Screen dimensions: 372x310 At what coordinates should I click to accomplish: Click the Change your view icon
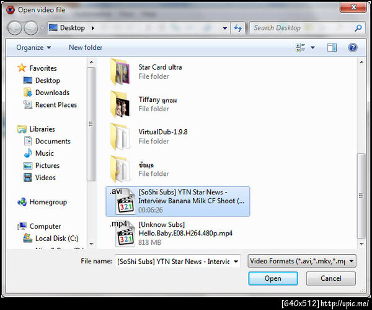click(300, 48)
